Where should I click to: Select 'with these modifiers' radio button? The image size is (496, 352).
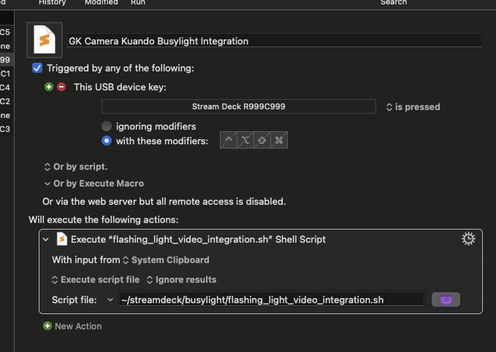107,141
